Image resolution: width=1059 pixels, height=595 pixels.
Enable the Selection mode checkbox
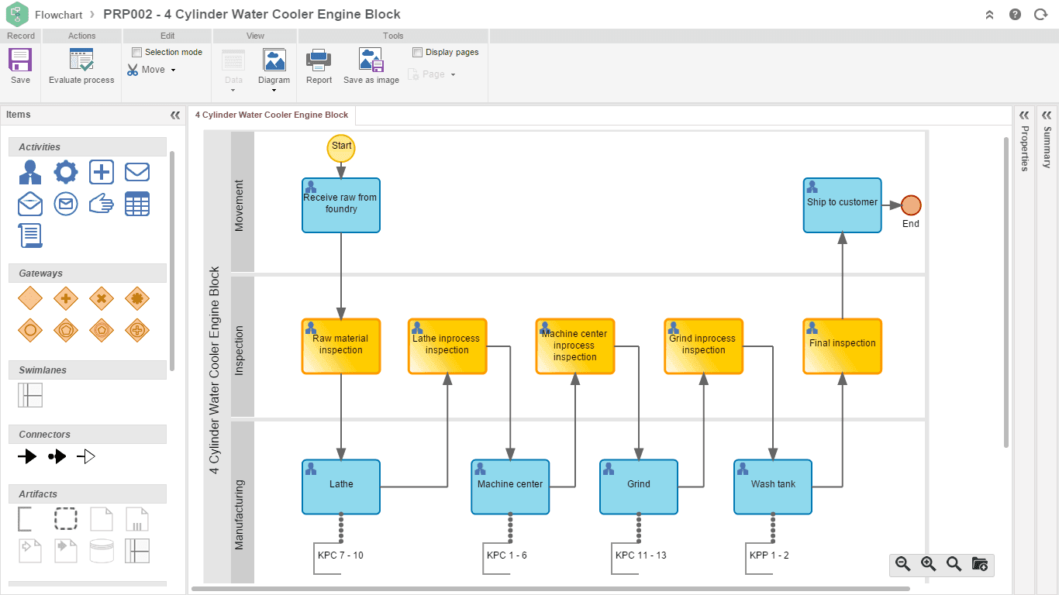pyautogui.click(x=137, y=52)
